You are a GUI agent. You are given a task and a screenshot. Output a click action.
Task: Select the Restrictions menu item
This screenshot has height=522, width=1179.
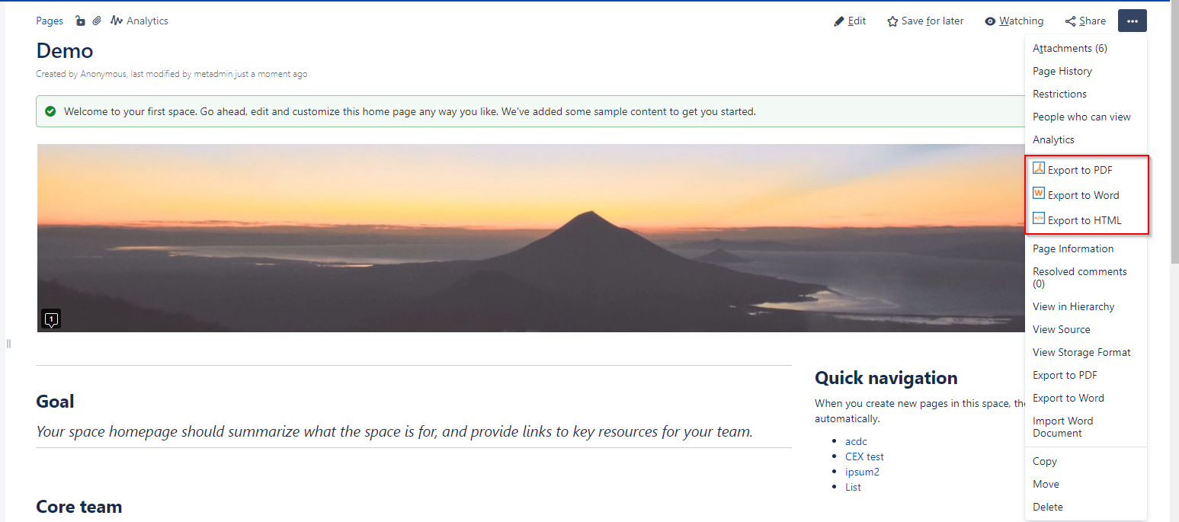(x=1086, y=94)
